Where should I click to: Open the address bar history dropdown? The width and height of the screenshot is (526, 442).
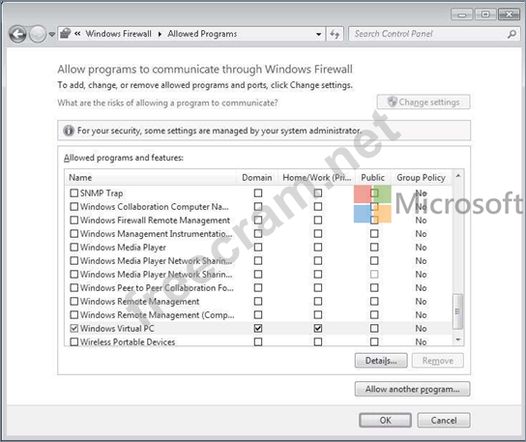(x=318, y=34)
